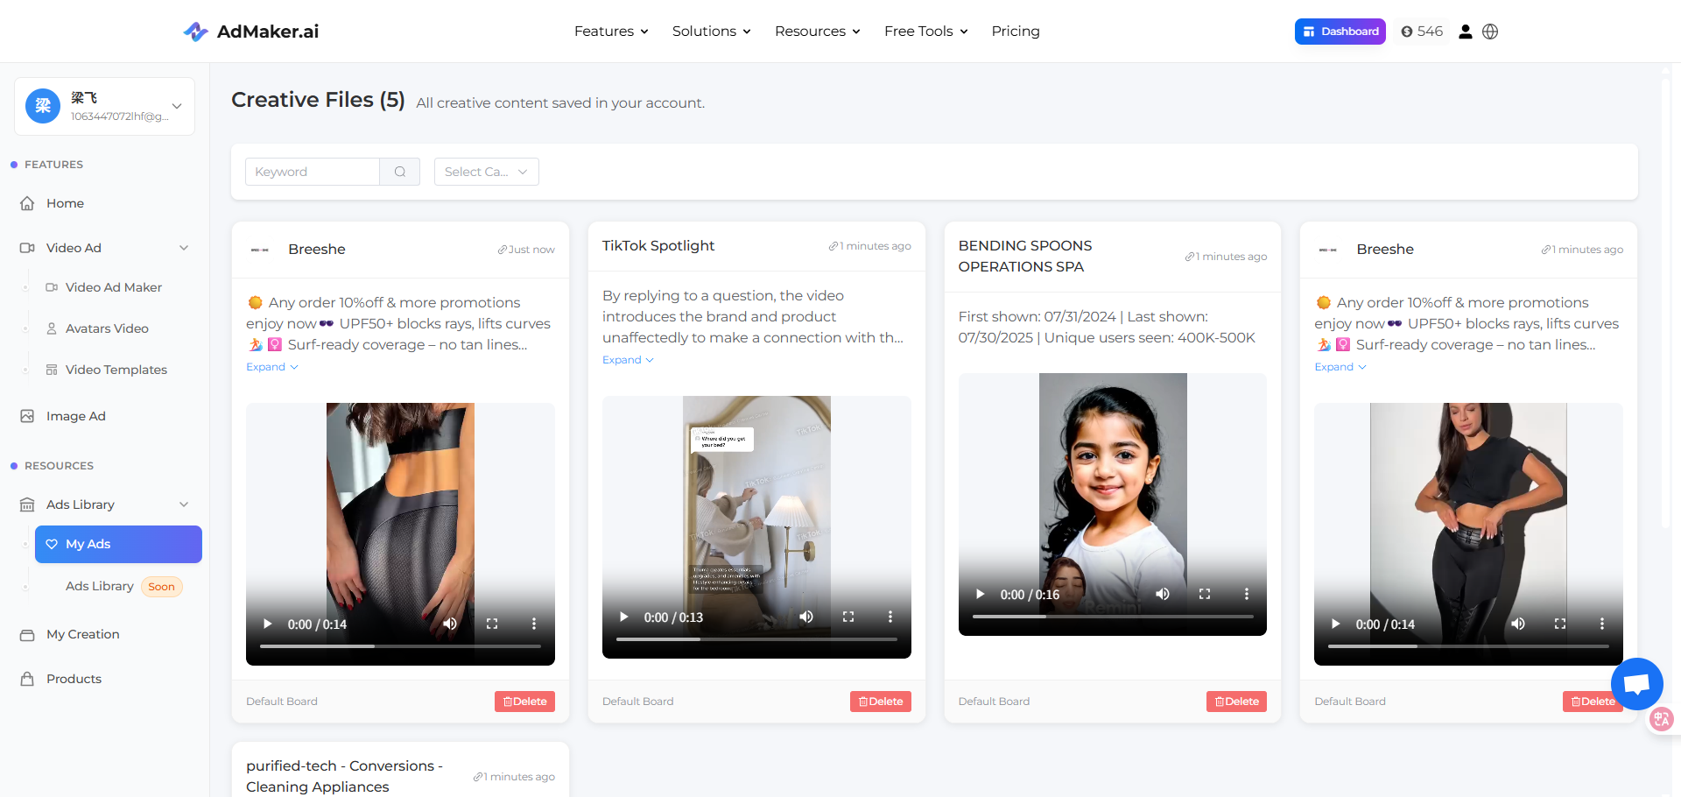Mute the TikTok Spotlight video

tap(806, 617)
